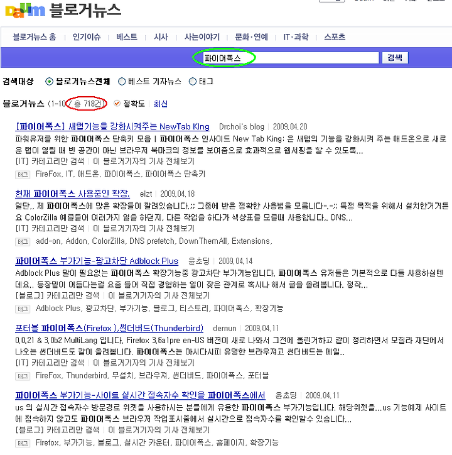
Task: Click the Adblock Plus tag
Action: [x=58, y=308]
